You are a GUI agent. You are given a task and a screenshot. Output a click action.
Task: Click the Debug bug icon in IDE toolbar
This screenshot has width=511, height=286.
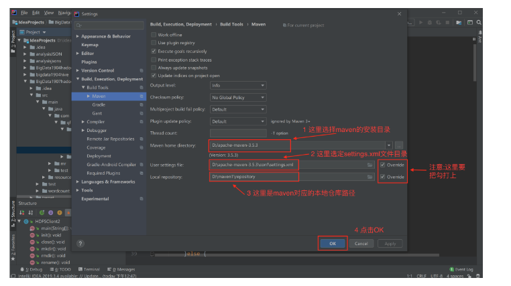coord(430,23)
